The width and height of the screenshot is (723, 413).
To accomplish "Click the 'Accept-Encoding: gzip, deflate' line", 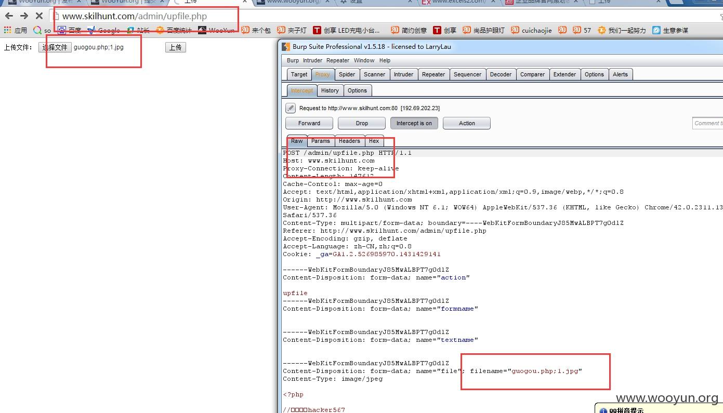I will tap(345, 238).
